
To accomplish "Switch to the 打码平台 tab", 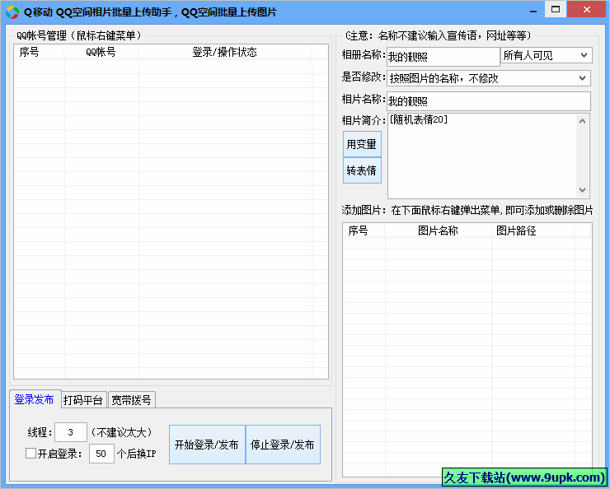I will pos(83,400).
